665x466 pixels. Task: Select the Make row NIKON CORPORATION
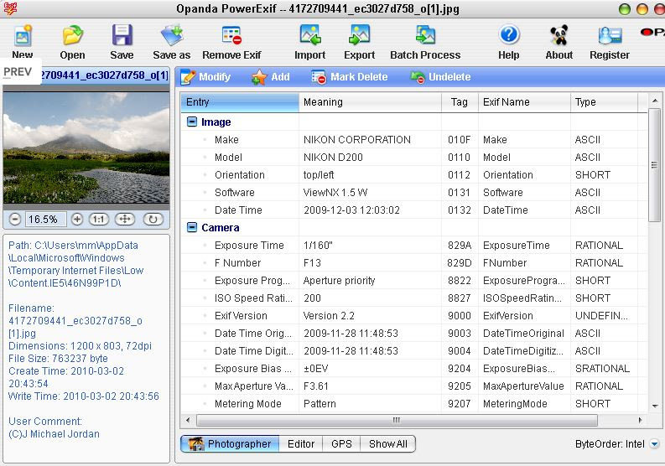click(414, 139)
